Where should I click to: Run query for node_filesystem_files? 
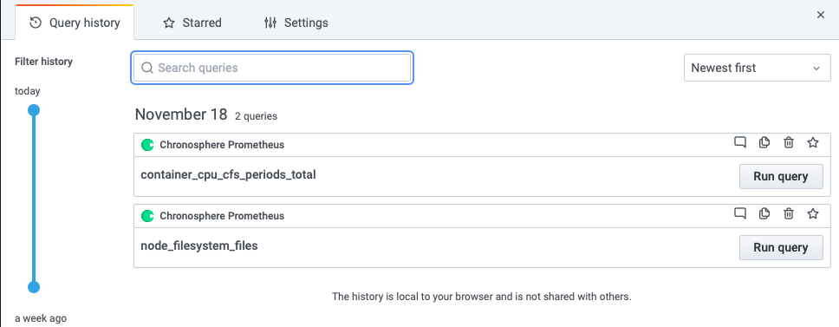point(781,247)
